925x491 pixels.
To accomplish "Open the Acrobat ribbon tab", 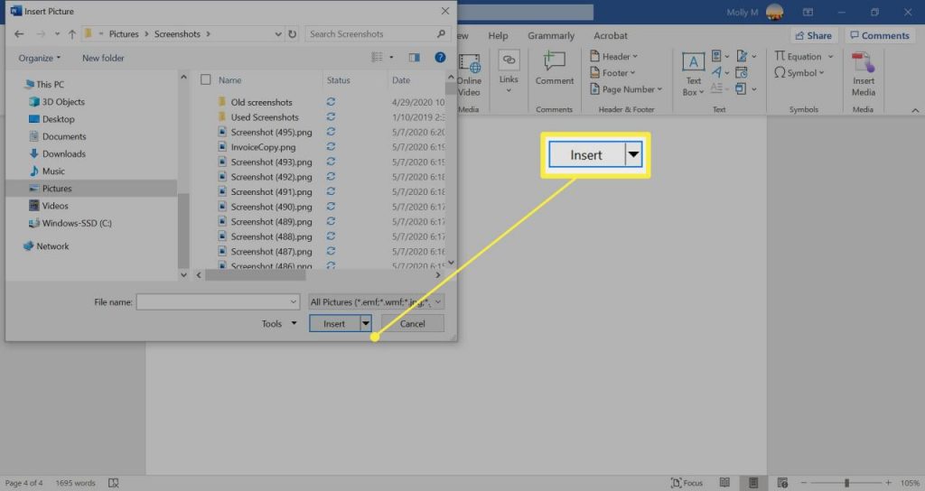I will pyautogui.click(x=610, y=35).
